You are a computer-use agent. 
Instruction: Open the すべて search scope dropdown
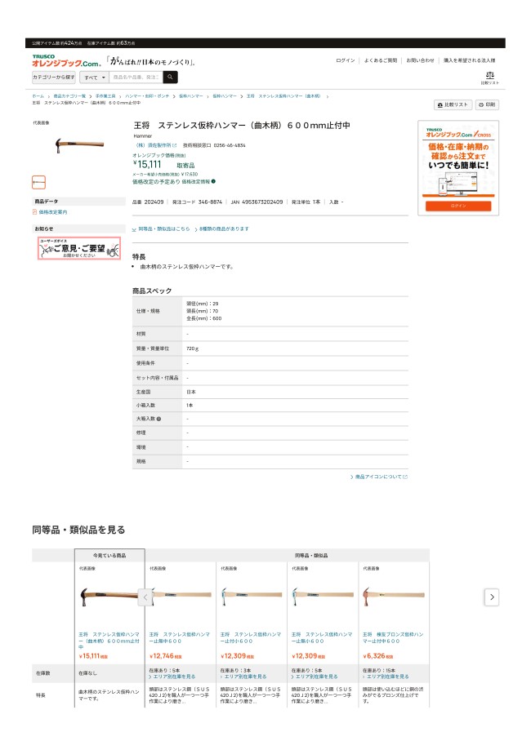(x=94, y=77)
